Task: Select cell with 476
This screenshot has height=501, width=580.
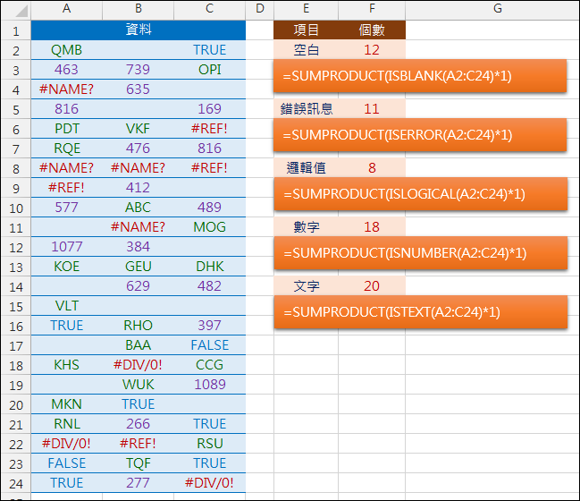Action: point(138,149)
